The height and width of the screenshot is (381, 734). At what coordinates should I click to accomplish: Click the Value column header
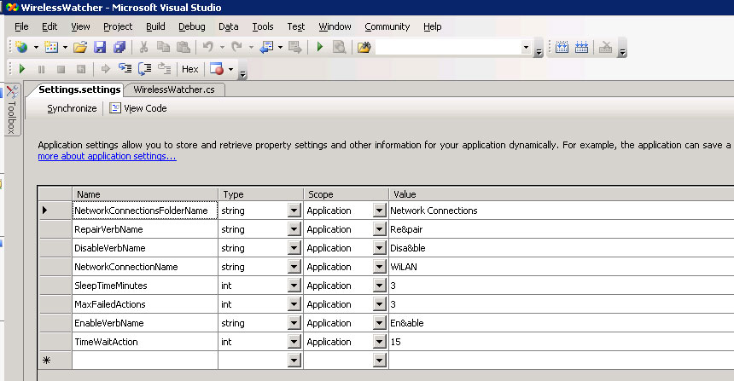pyautogui.click(x=562, y=194)
